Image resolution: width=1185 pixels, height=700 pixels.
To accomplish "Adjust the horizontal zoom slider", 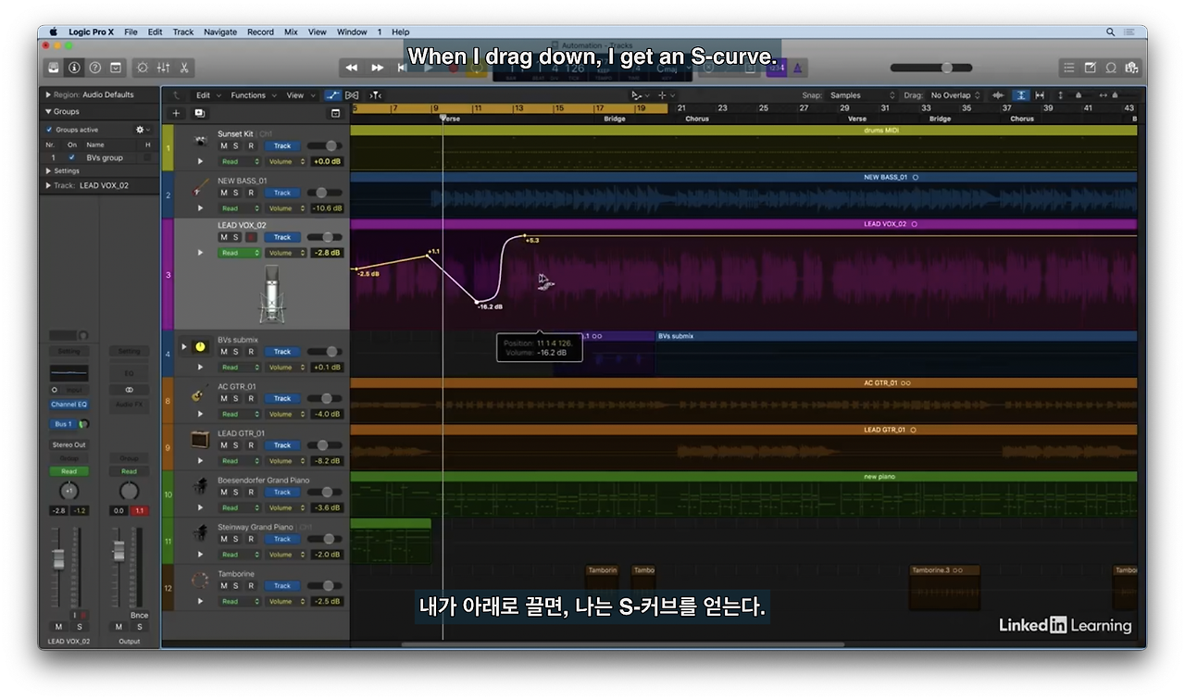I will (1115, 95).
